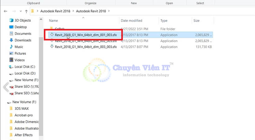
Task: Open New Volume (F:) under This PC
Action: click(26, 80)
